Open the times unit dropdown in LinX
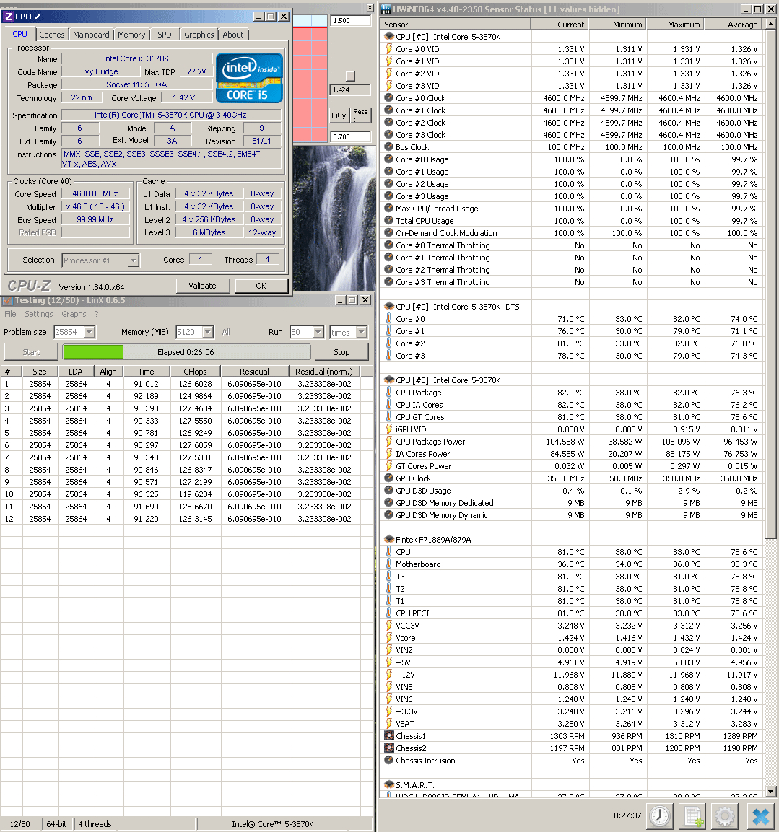The width and height of the screenshot is (779, 832). pos(362,332)
